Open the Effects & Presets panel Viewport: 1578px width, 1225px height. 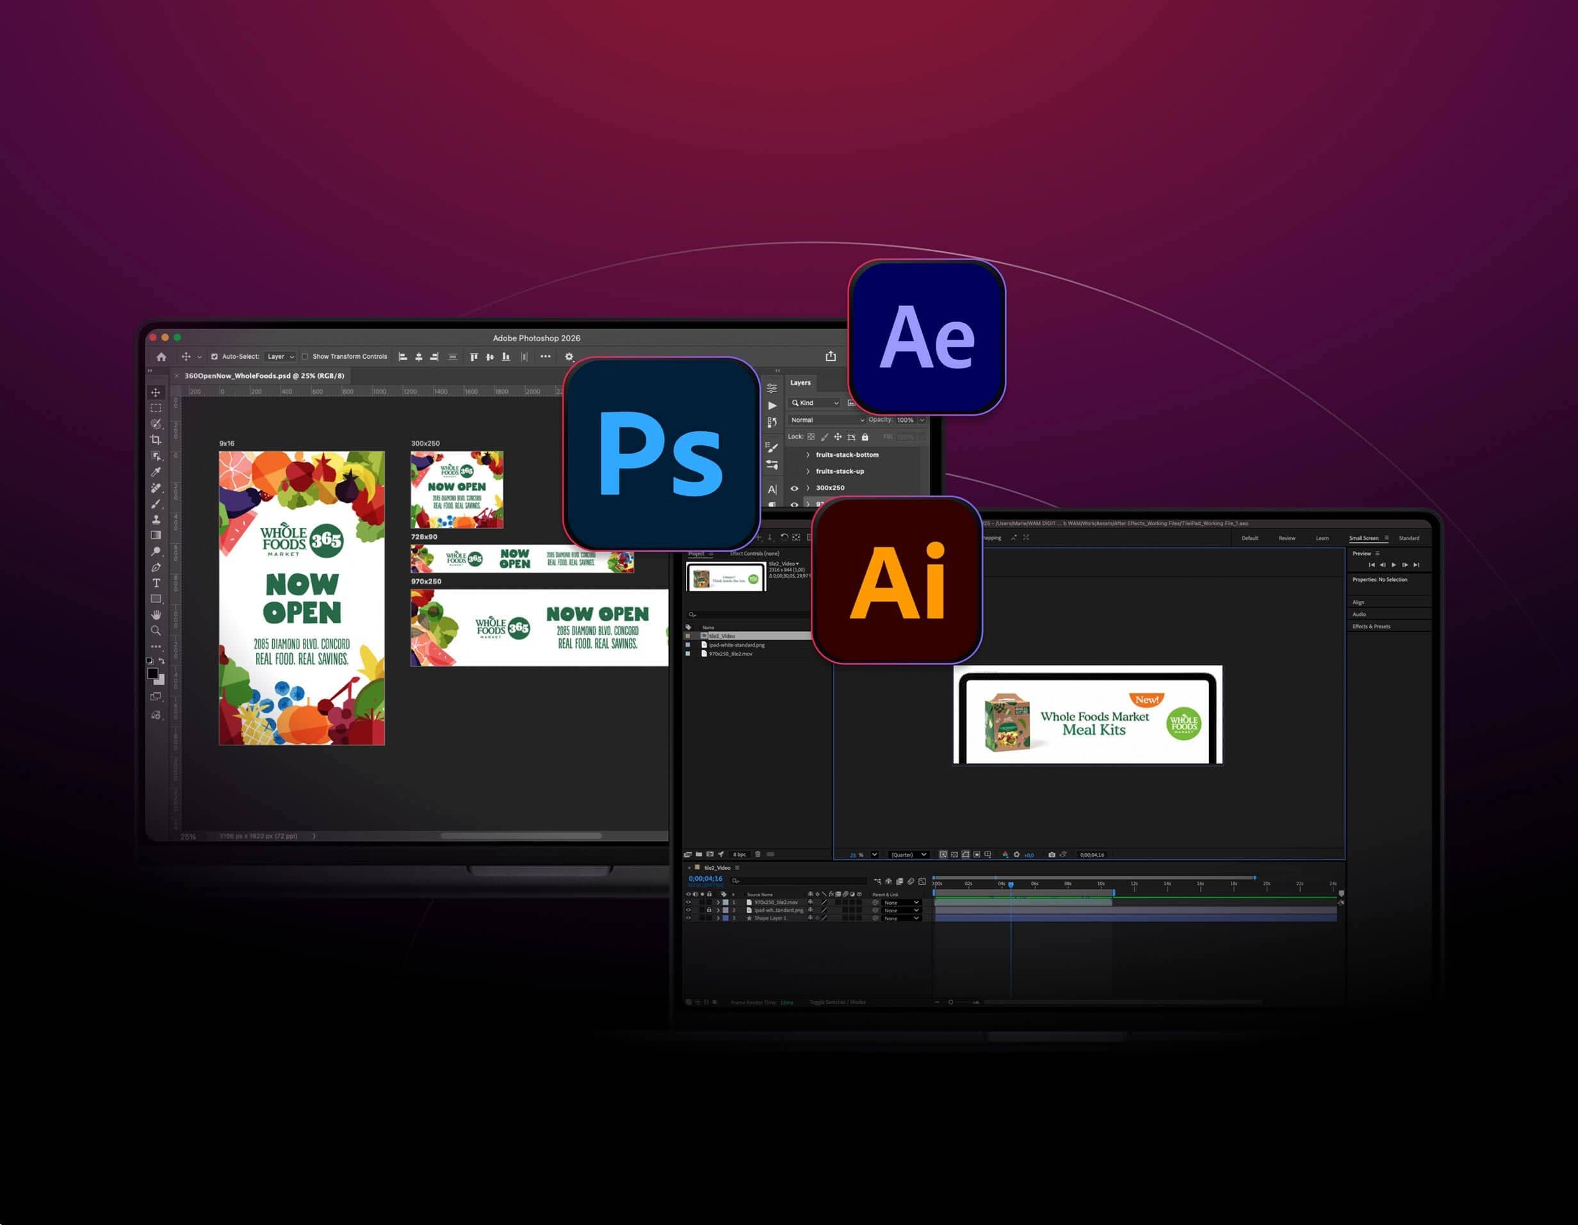1371,627
